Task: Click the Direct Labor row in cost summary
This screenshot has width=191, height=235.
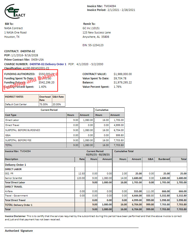Action: [x=12, y=120]
